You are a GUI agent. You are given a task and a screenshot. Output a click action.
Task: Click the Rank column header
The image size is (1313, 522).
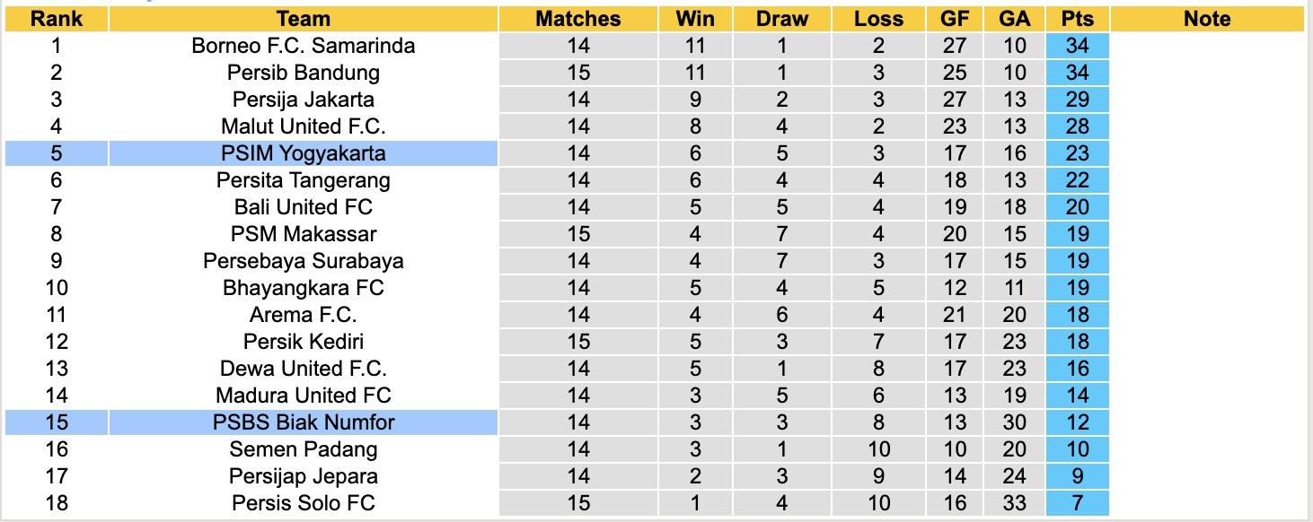(56, 19)
